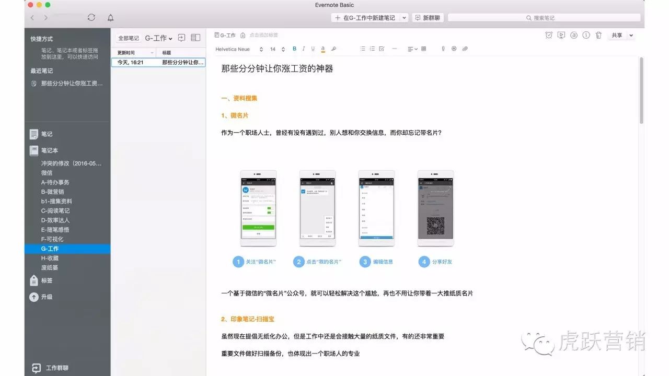Open the notifications bell

(x=110, y=18)
